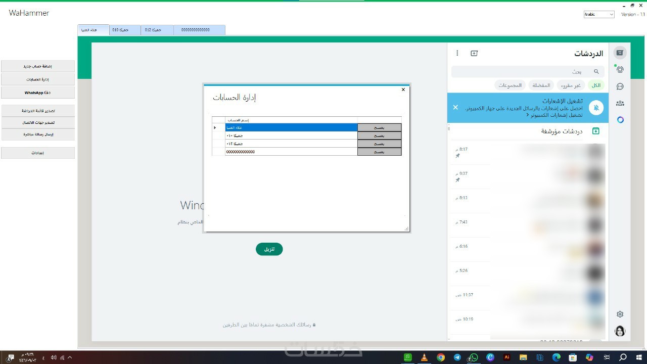This screenshot has width=647, height=364.
Task: Open Channels icon in WhatsApp sidebar
Action: 620,86
